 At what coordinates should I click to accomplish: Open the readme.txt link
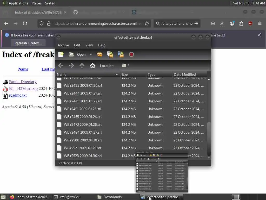(18, 95)
